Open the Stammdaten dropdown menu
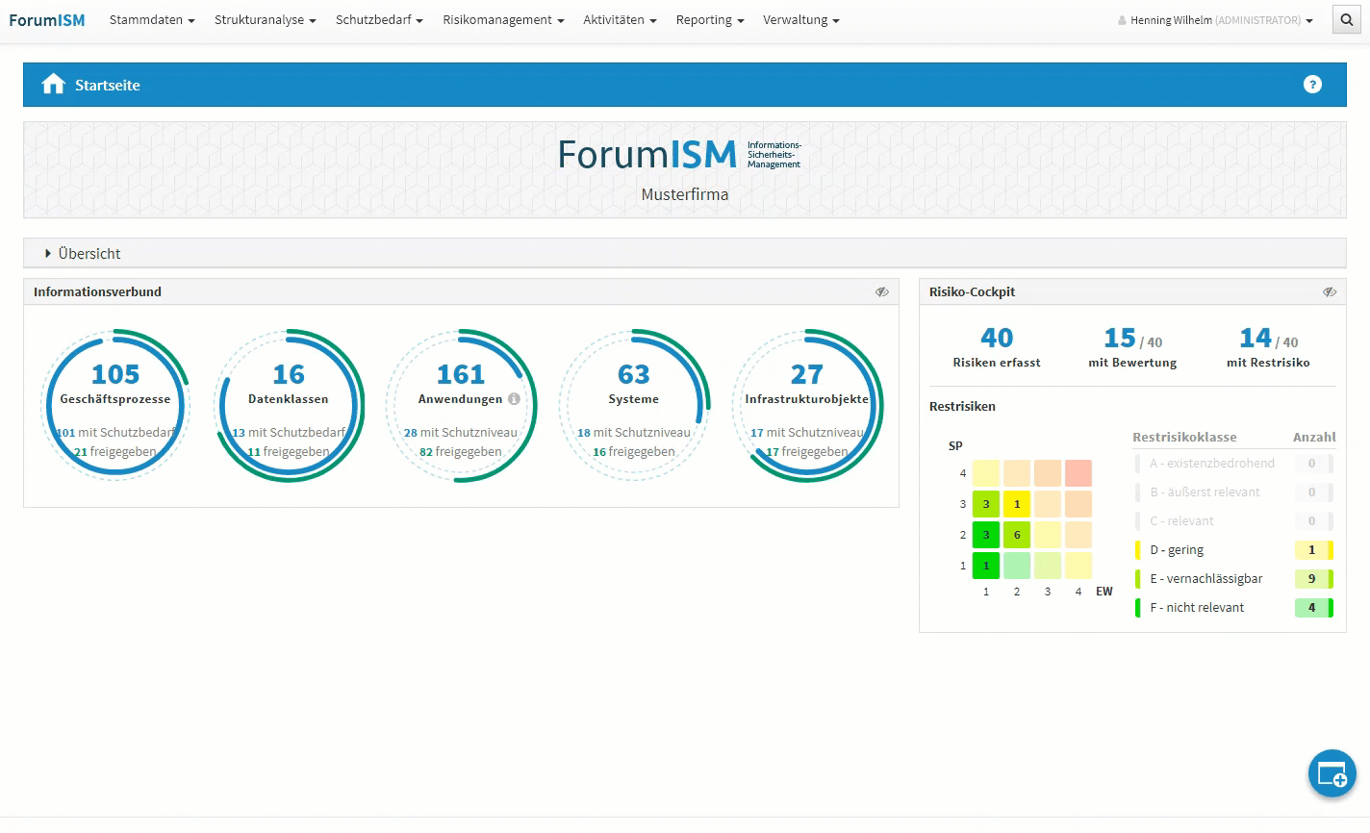Viewport: 1370px width, 833px height. pyautogui.click(x=152, y=20)
